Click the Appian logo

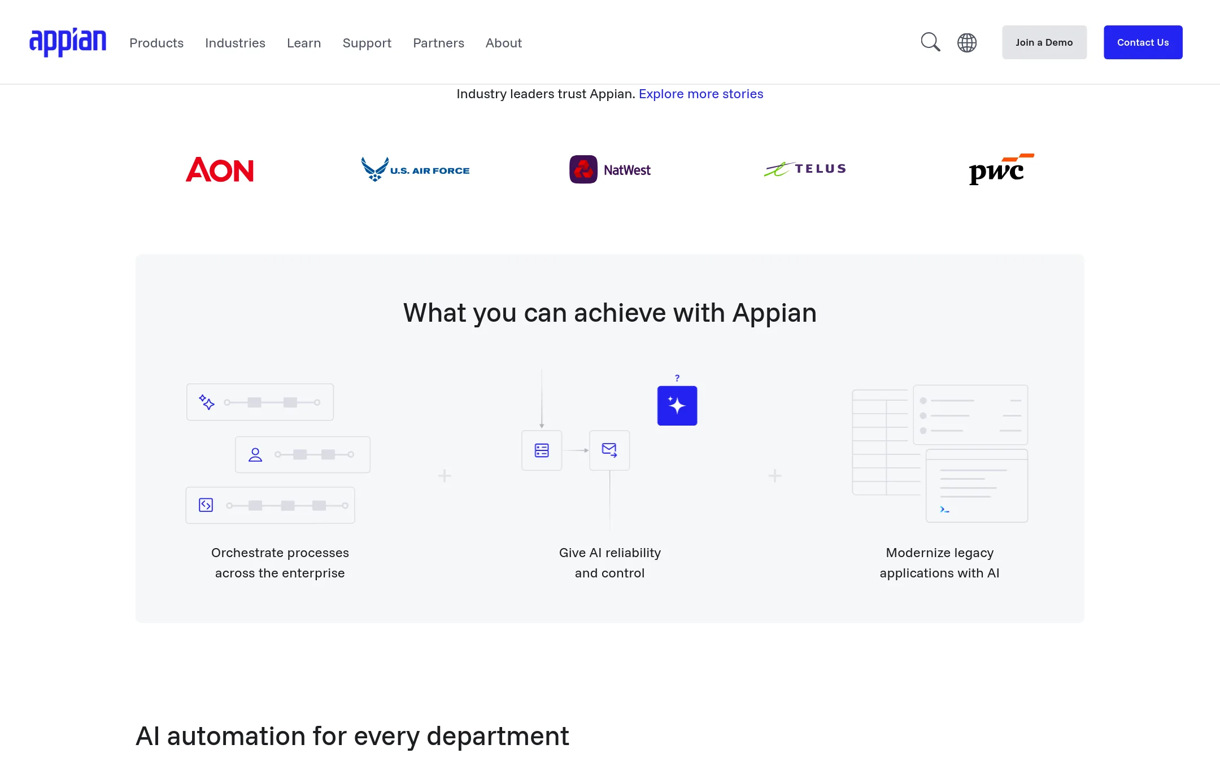[x=68, y=42]
